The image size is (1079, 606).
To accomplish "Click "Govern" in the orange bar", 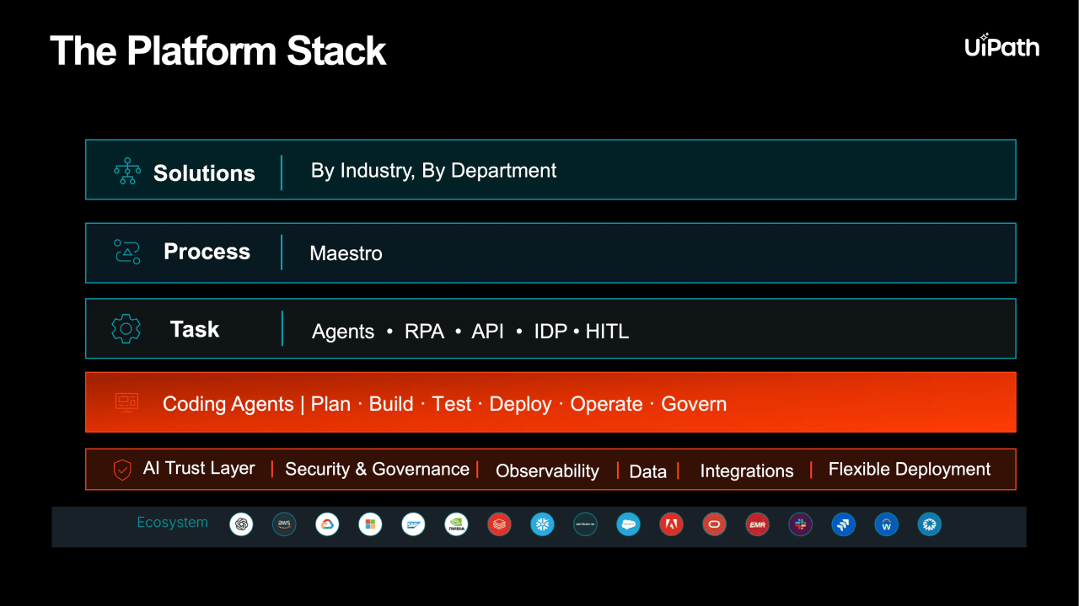I will pyautogui.click(x=694, y=404).
